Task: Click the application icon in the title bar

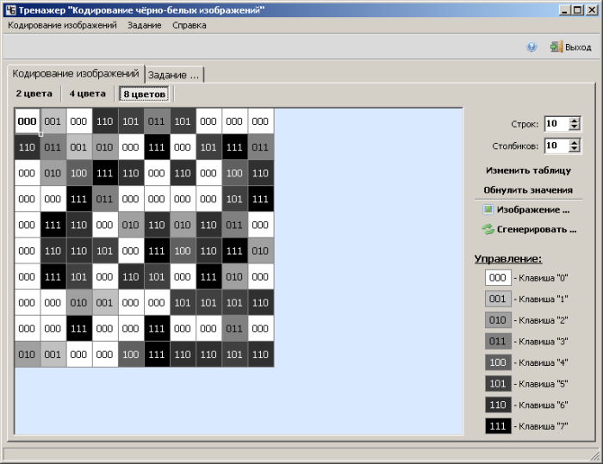Action: coord(9,9)
